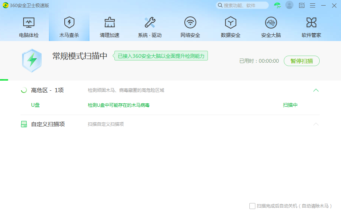Open the main hamburger menu

click(x=313, y=6)
